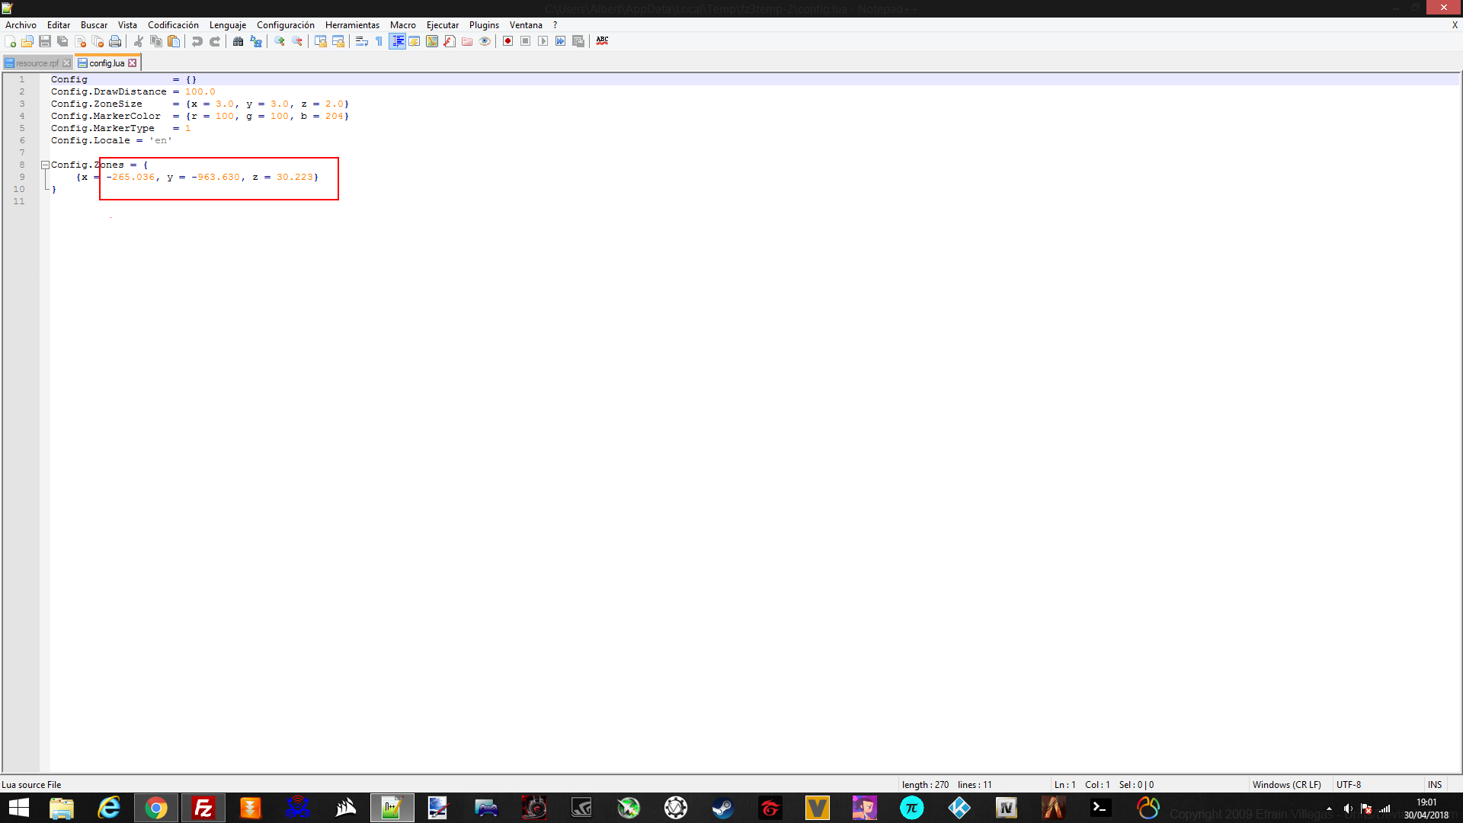Toggle word wrap in the toolbar
Screen dimensions: 1463x823
(362, 41)
